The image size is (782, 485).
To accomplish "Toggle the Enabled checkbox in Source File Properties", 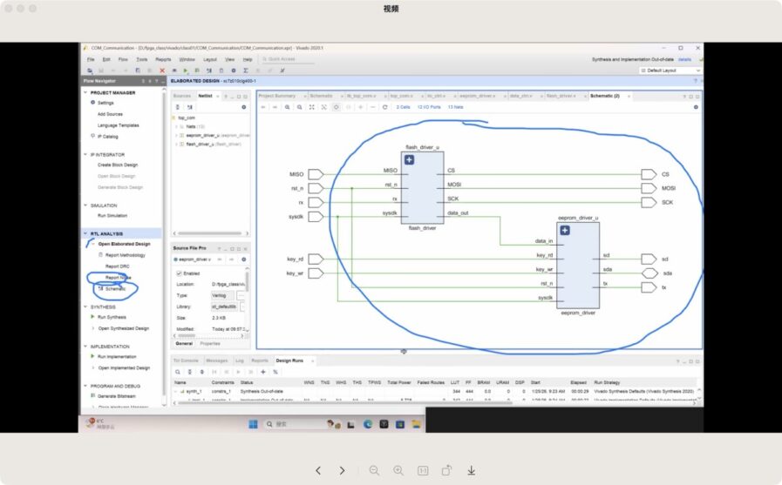I will (x=180, y=273).
